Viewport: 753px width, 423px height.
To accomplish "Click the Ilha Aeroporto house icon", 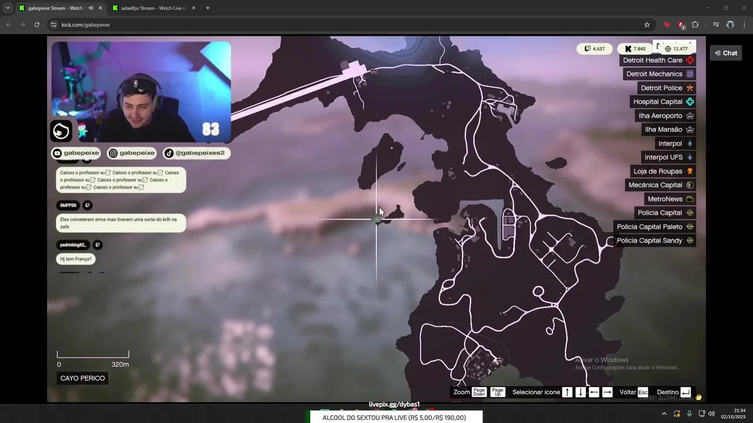I will pyautogui.click(x=690, y=116).
